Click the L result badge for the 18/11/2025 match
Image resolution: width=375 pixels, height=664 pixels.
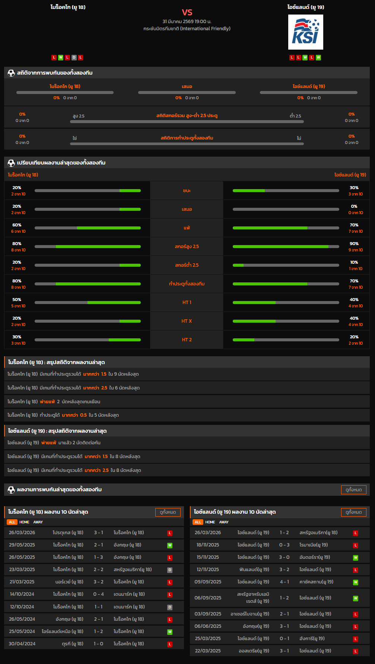pyautogui.click(x=356, y=545)
